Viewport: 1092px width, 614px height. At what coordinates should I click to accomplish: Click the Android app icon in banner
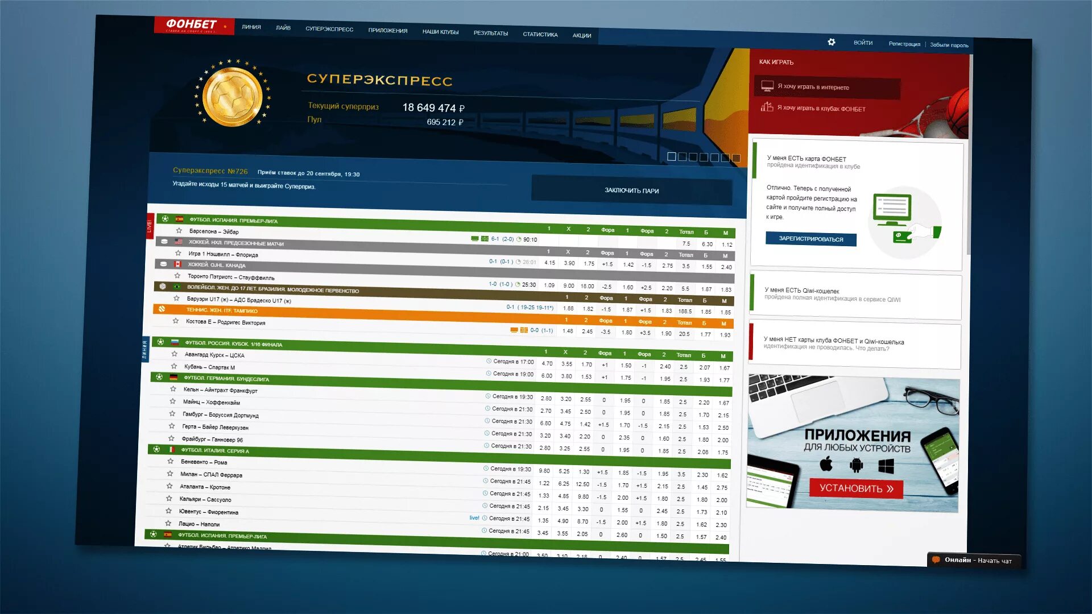(x=856, y=466)
